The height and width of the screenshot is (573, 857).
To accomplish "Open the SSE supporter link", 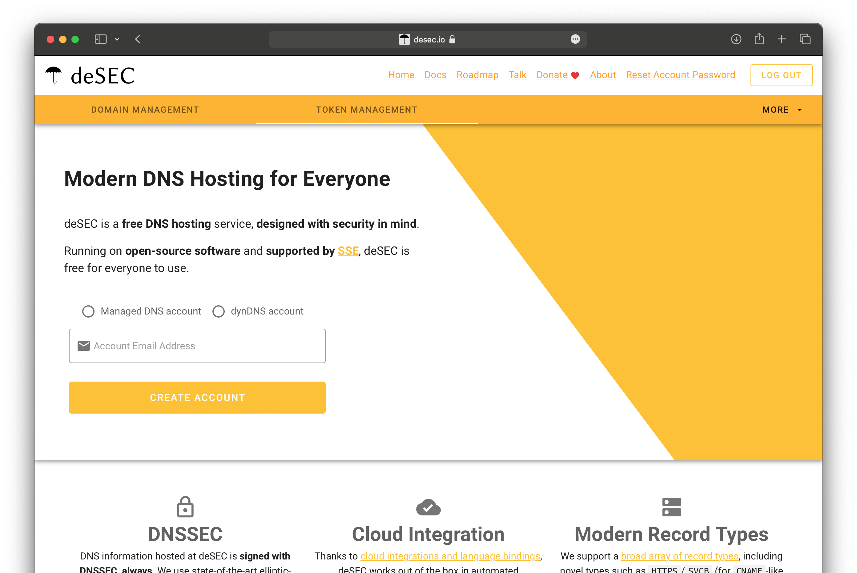I will click(x=348, y=251).
